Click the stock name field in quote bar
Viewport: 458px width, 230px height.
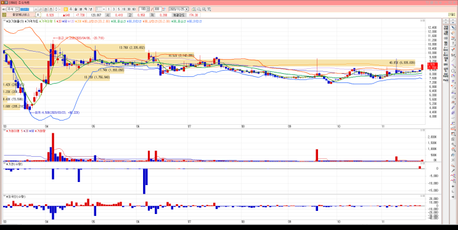pyautogui.click(x=21, y=15)
